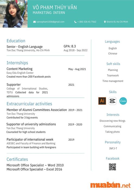
Task: Click the envelope email icon
Action: [x=34, y=22]
